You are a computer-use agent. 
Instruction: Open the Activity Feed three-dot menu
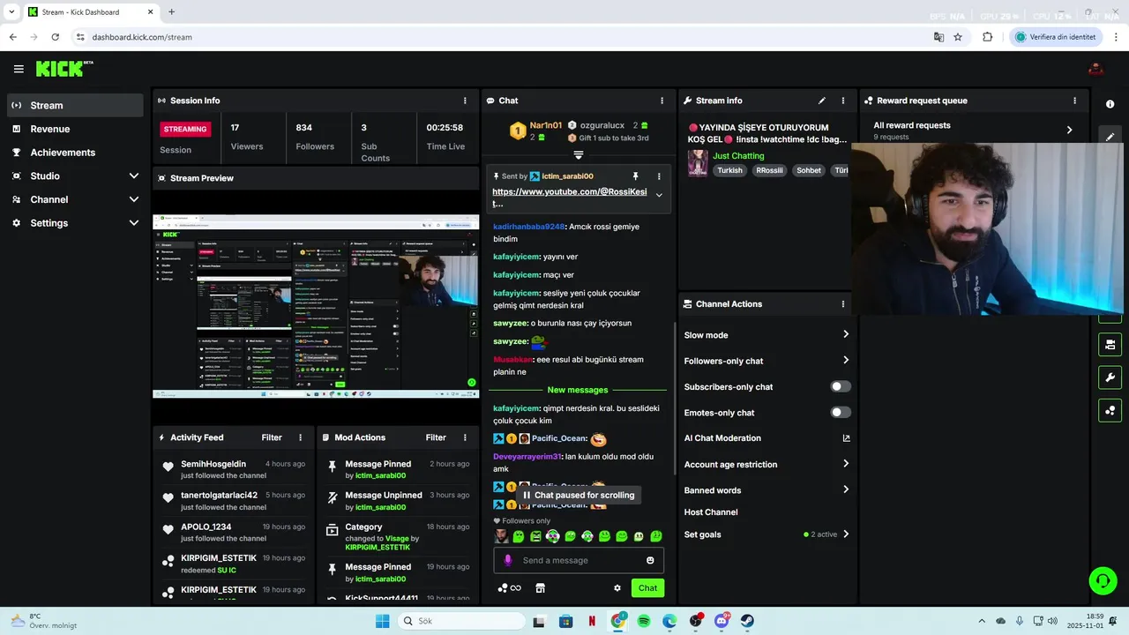pos(300,437)
